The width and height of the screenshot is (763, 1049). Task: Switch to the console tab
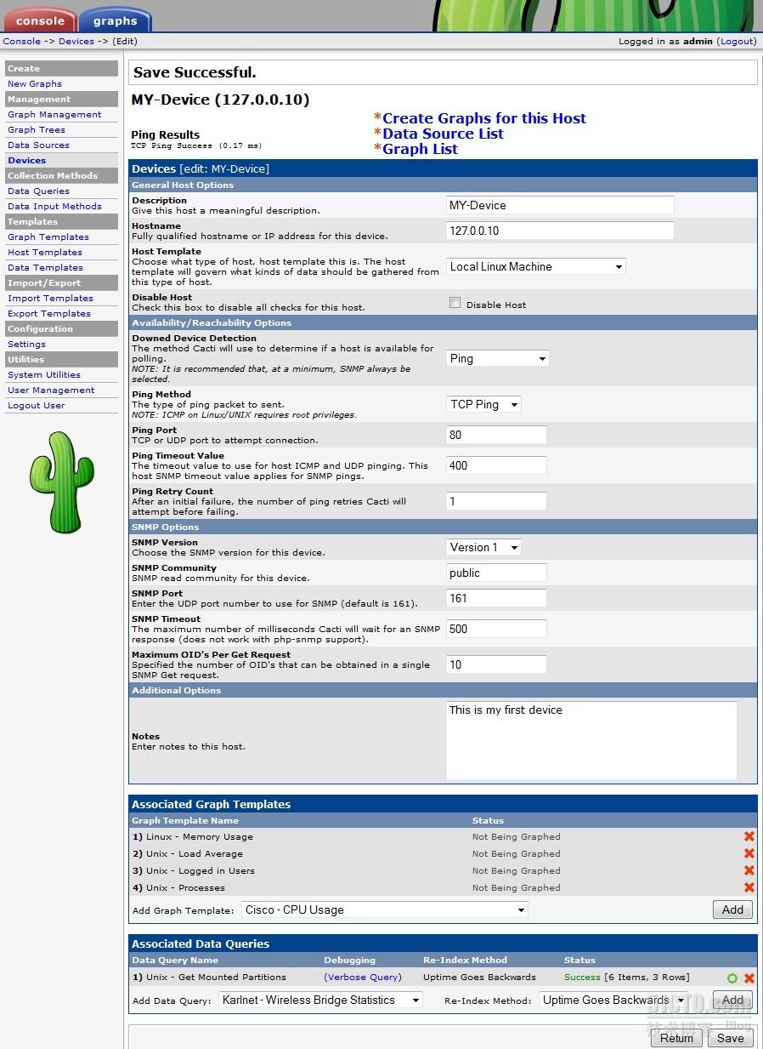pyautogui.click(x=39, y=20)
